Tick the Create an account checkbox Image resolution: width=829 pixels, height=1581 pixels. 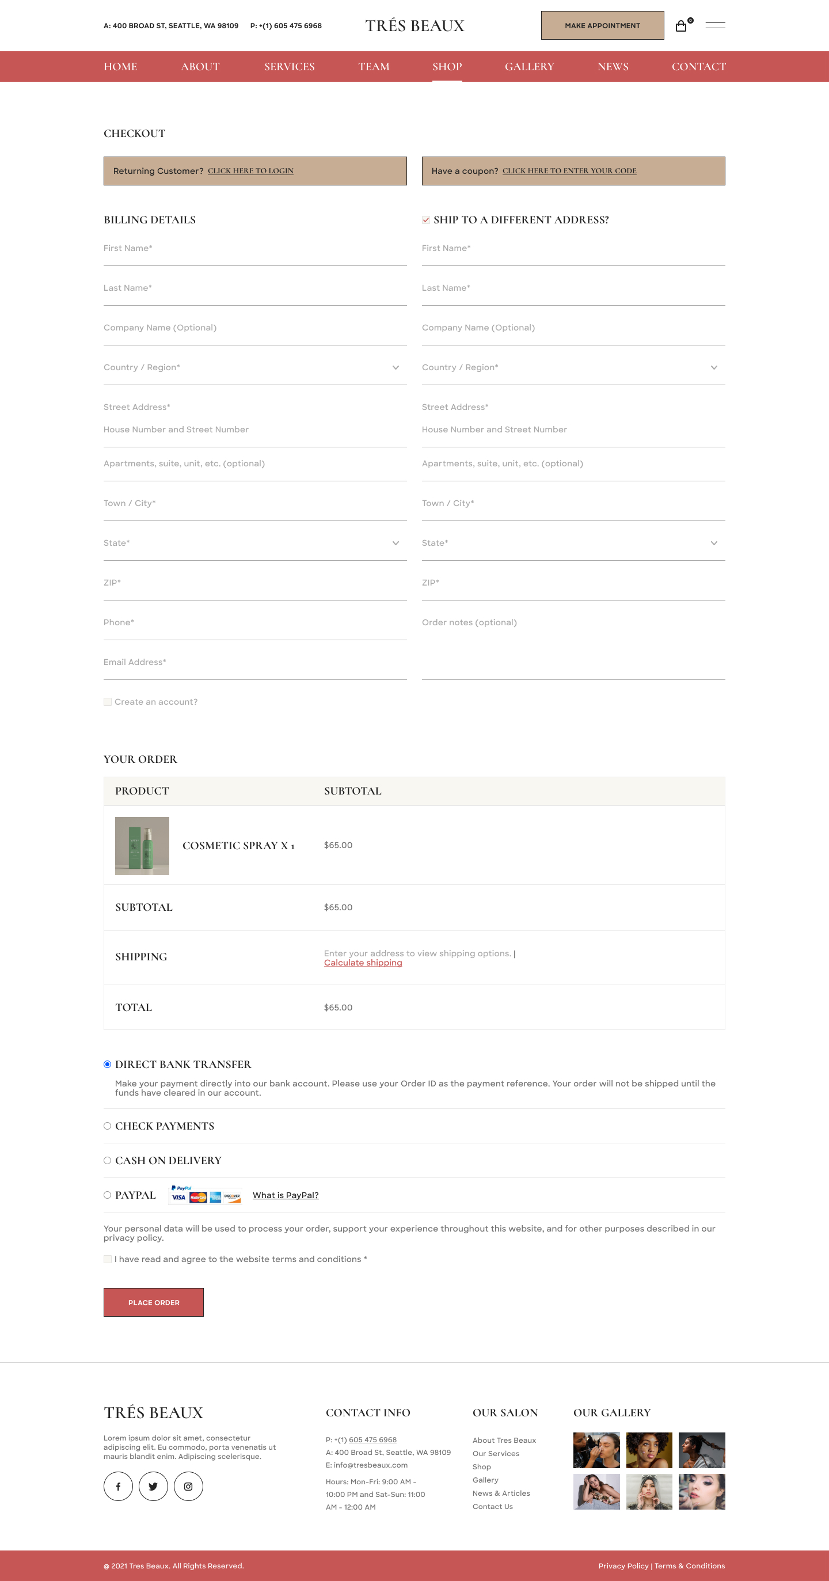[108, 701]
